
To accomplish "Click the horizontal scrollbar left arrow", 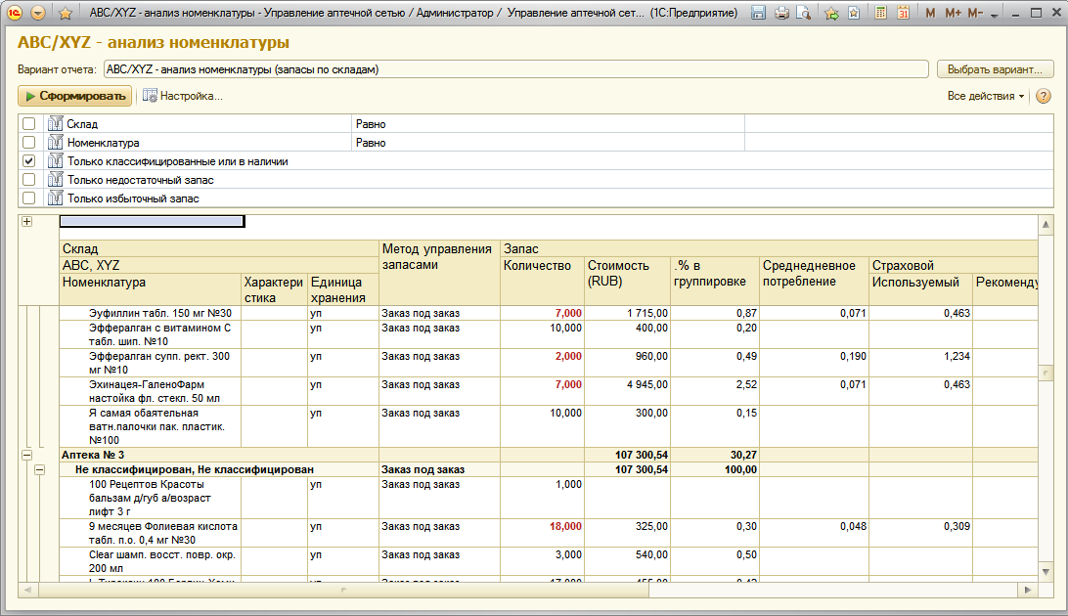I will pos(27,591).
